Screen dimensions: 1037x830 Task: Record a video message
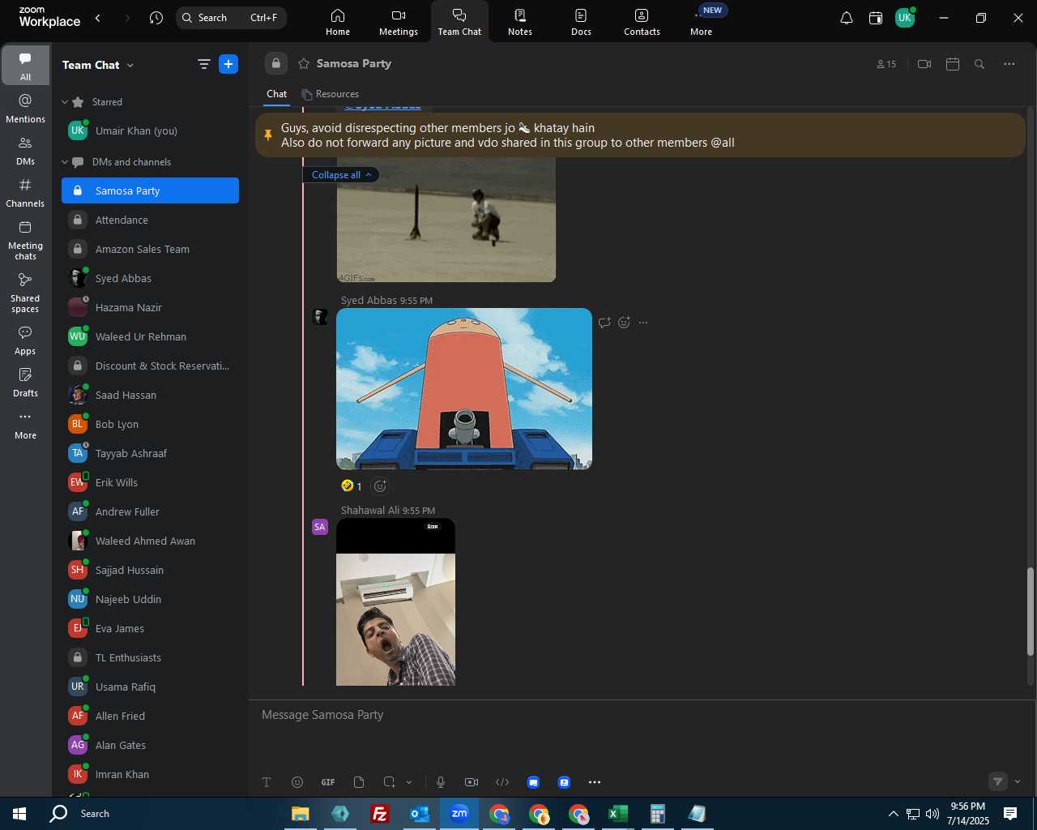tap(472, 782)
